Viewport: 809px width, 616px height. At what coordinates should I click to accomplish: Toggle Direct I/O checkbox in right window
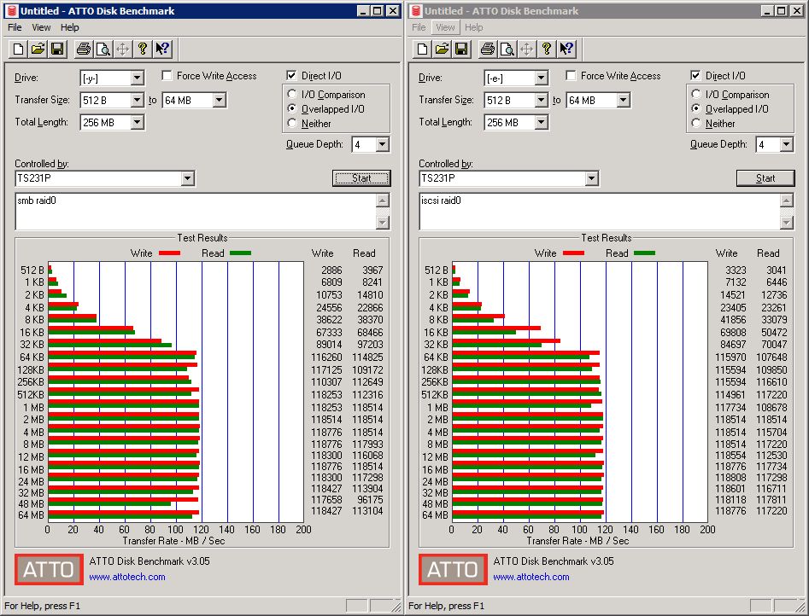[x=695, y=76]
